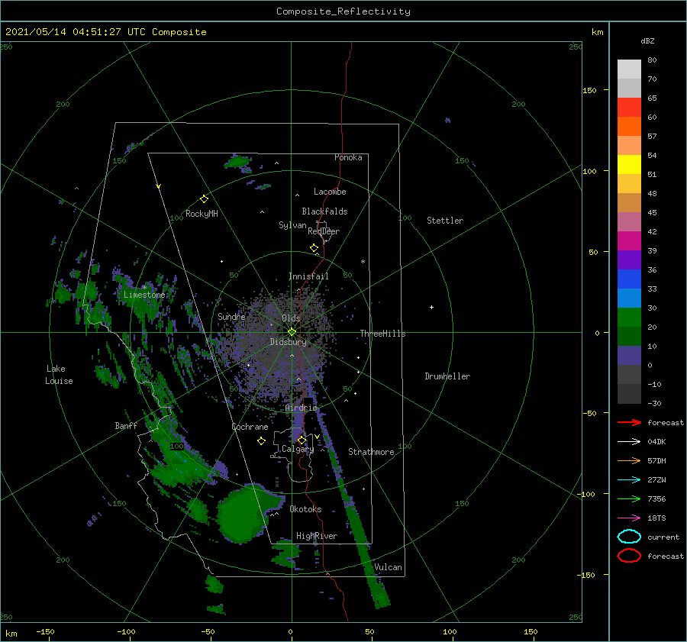Select the slate purple 10 dBZ swatch
The image size is (687, 642).
point(629,355)
